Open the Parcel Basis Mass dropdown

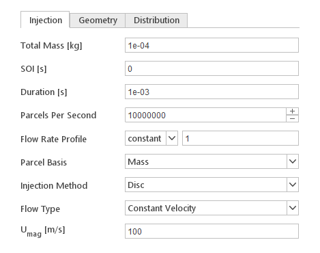click(x=212, y=161)
